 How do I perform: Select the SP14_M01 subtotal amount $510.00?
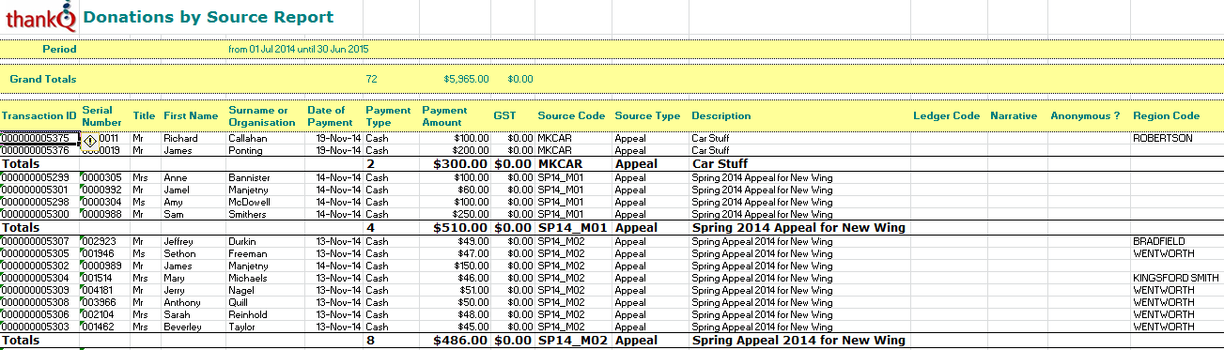[460, 227]
